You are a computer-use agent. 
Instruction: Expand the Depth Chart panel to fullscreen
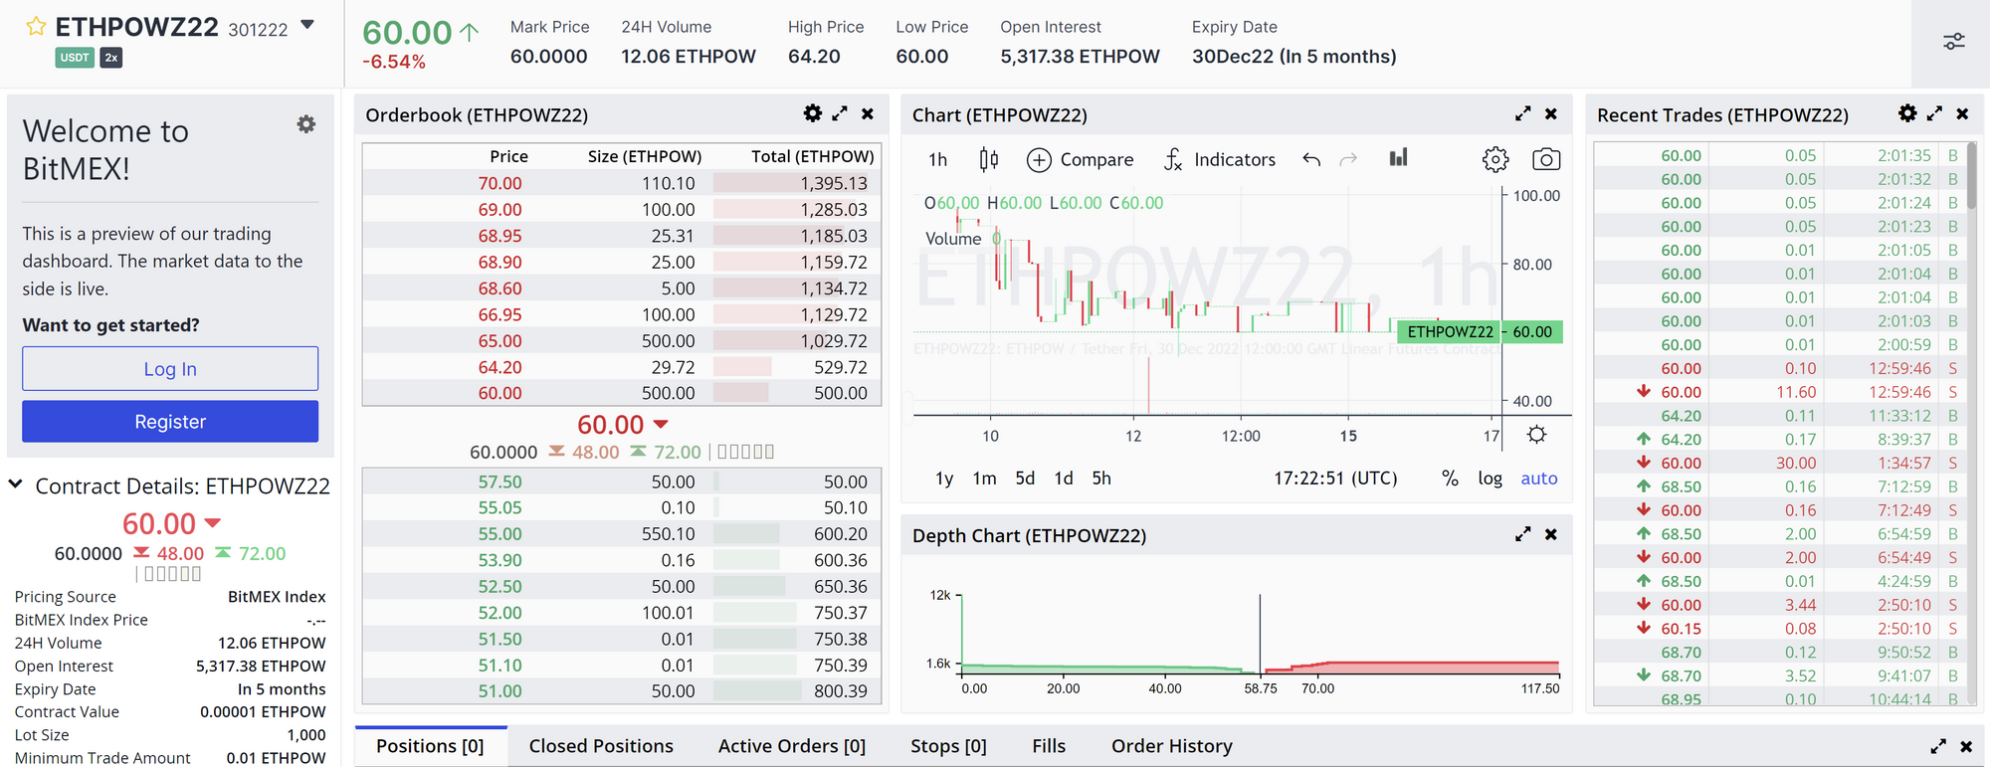[x=1522, y=534]
